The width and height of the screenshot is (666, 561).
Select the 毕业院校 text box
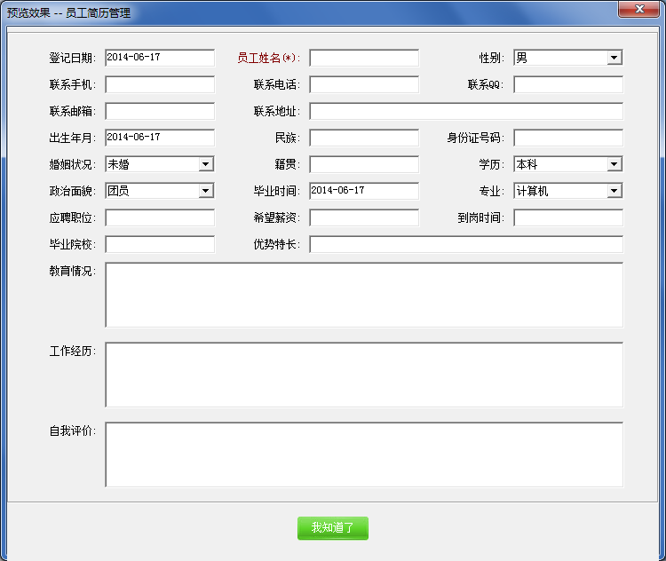(160, 245)
